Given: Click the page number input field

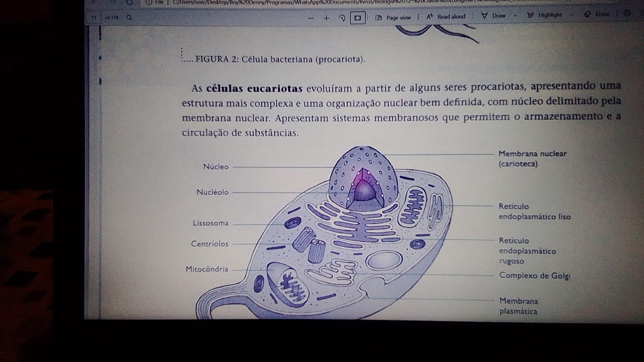Looking at the screenshot, I should (94, 18).
